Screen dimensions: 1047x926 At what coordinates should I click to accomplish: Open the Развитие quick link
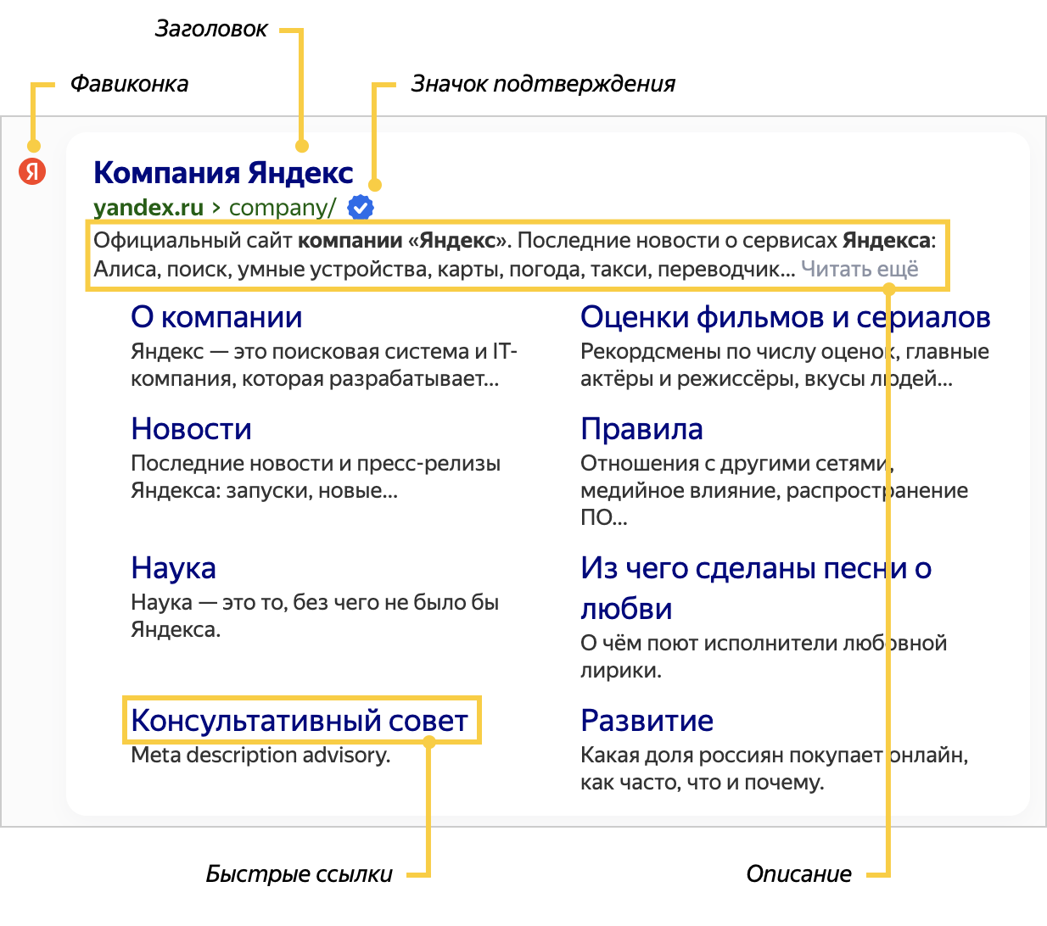(647, 721)
